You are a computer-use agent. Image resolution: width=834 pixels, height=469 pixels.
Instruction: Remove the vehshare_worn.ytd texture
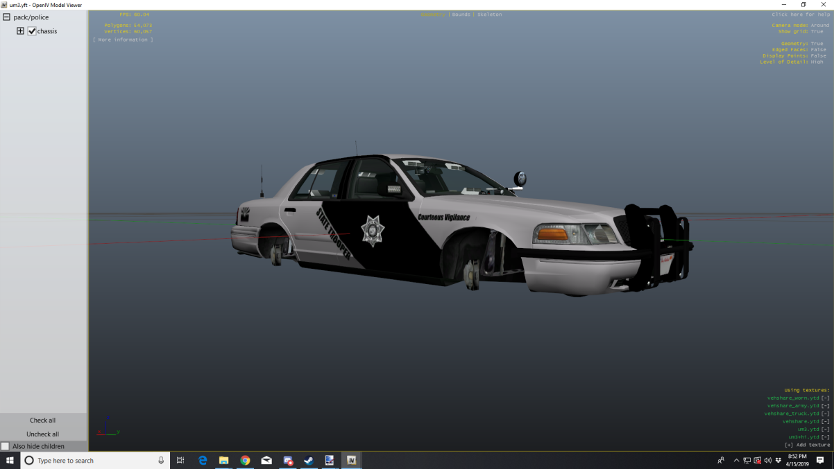[x=825, y=398]
